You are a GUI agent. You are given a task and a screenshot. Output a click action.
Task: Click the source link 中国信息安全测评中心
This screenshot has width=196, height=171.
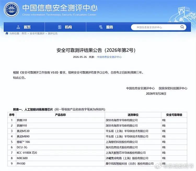click(109, 57)
